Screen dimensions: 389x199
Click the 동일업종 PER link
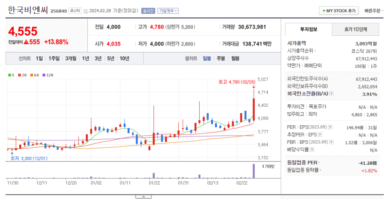click(302, 163)
